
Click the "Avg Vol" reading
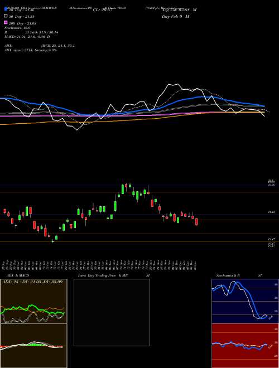point(179,10)
